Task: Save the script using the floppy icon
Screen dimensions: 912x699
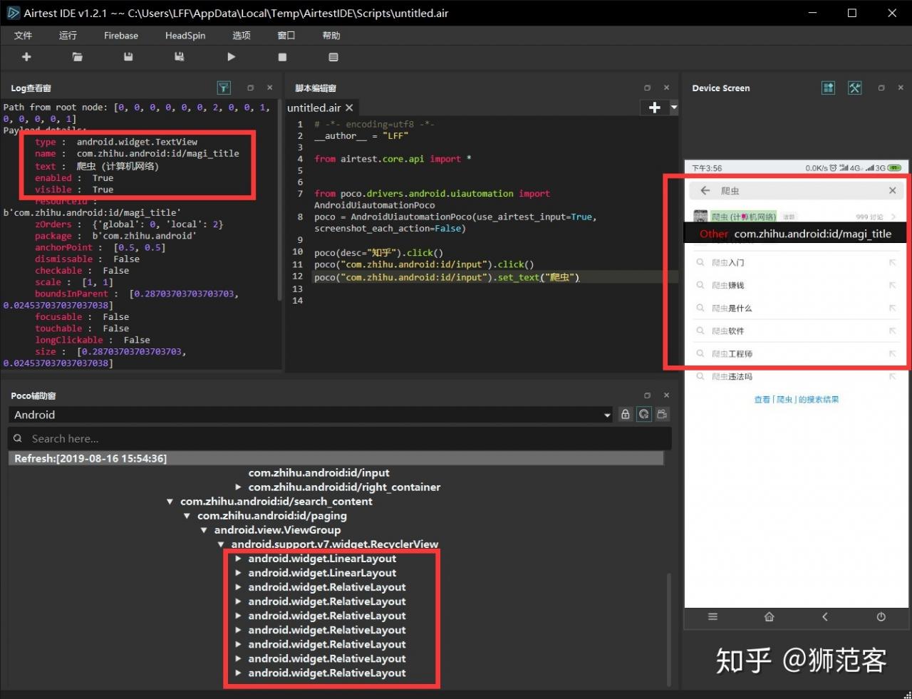Action: pos(128,57)
